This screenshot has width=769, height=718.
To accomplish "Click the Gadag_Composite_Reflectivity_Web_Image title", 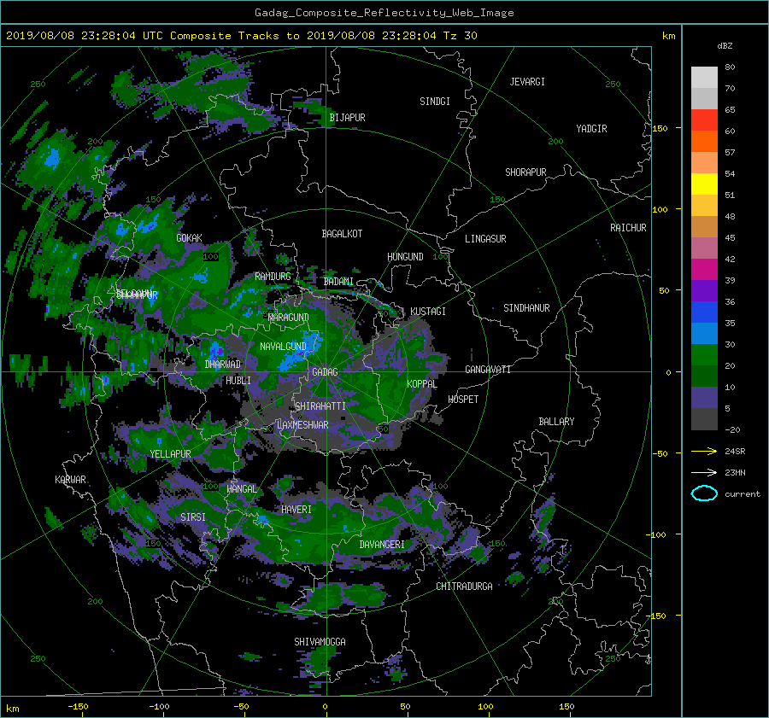I will click(x=384, y=13).
